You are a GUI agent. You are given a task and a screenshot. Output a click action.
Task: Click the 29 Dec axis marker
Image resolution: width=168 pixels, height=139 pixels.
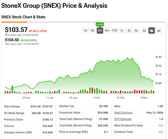tap(26, 98)
